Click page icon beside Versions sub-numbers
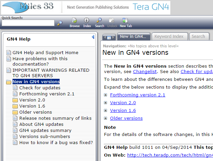This screenshot has height=161, width=213. (15, 136)
